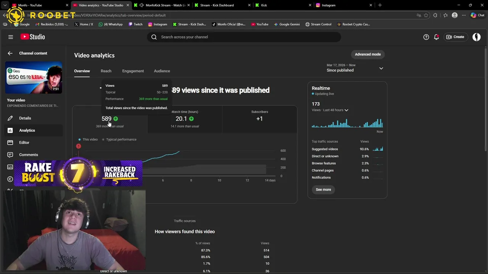488x274 pixels.
Task: Go back with Channel content arrow
Action: (x=10, y=53)
